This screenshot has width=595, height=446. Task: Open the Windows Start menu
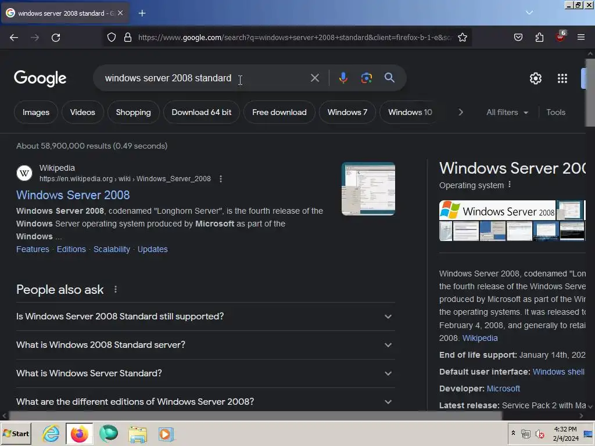[16, 434]
